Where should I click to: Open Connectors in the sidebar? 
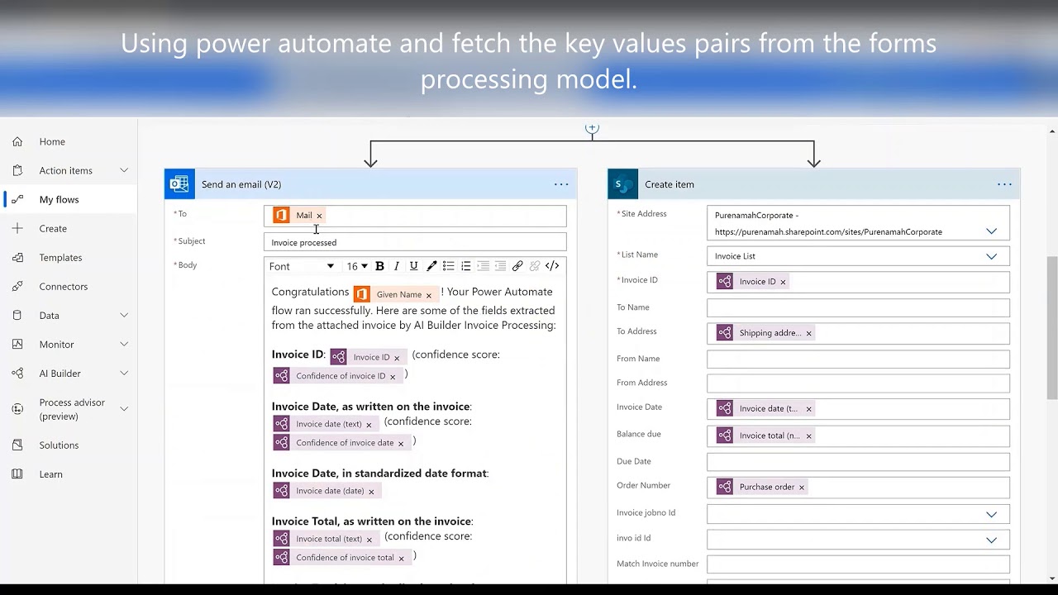63,286
